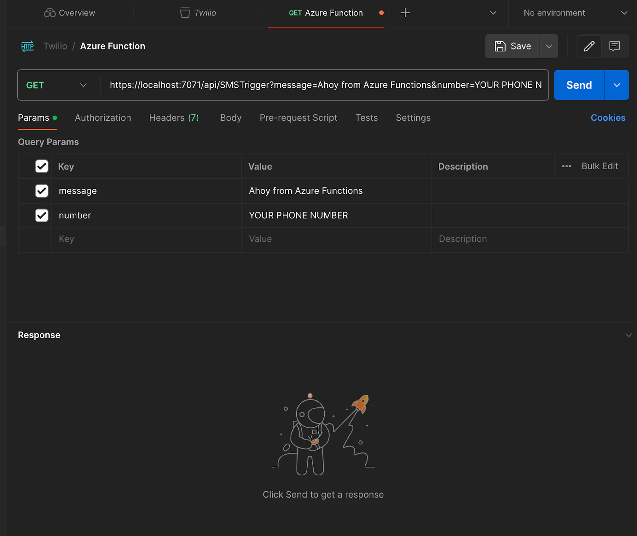The image size is (637, 536).
Task: Switch to the Authorization tab
Action: point(103,118)
